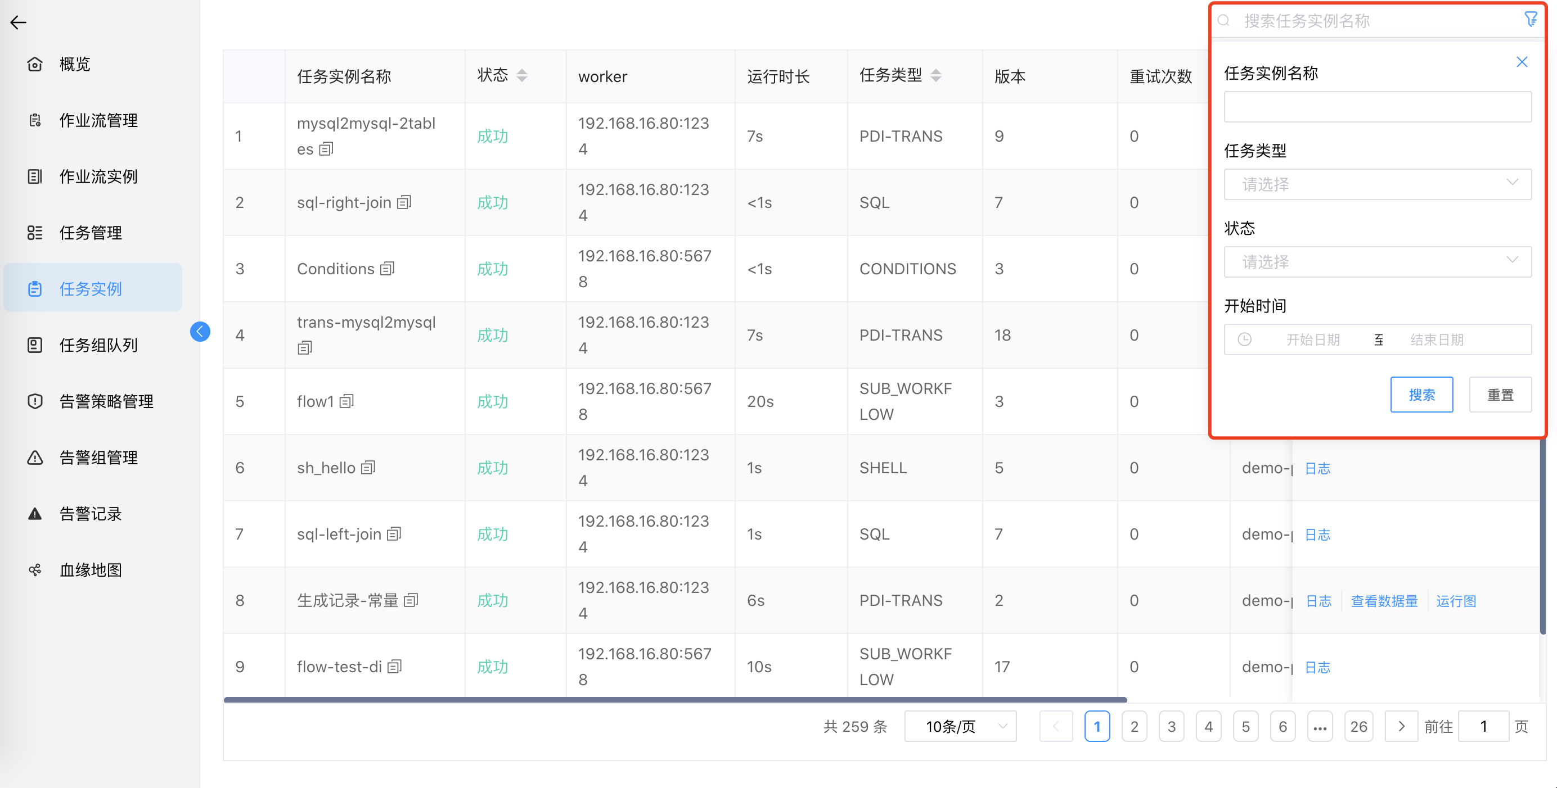Click the horizontal table scrollbar
Image resolution: width=1557 pixels, height=788 pixels.
pyautogui.click(x=674, y=700)
